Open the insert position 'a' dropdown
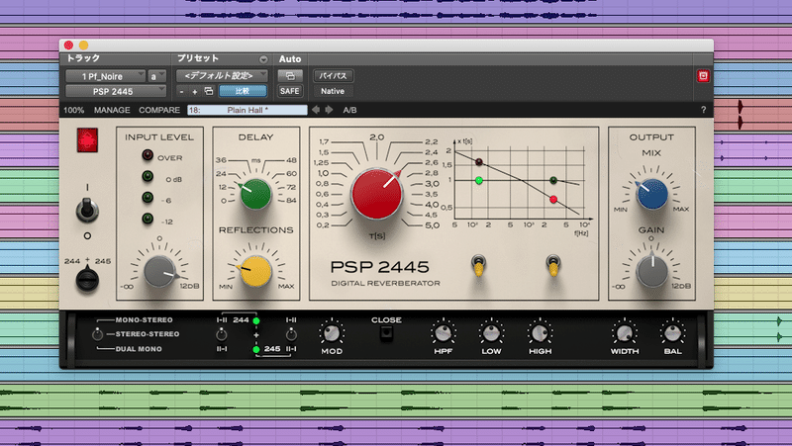Viewport: 792px width, 446px height. (157, 76)
